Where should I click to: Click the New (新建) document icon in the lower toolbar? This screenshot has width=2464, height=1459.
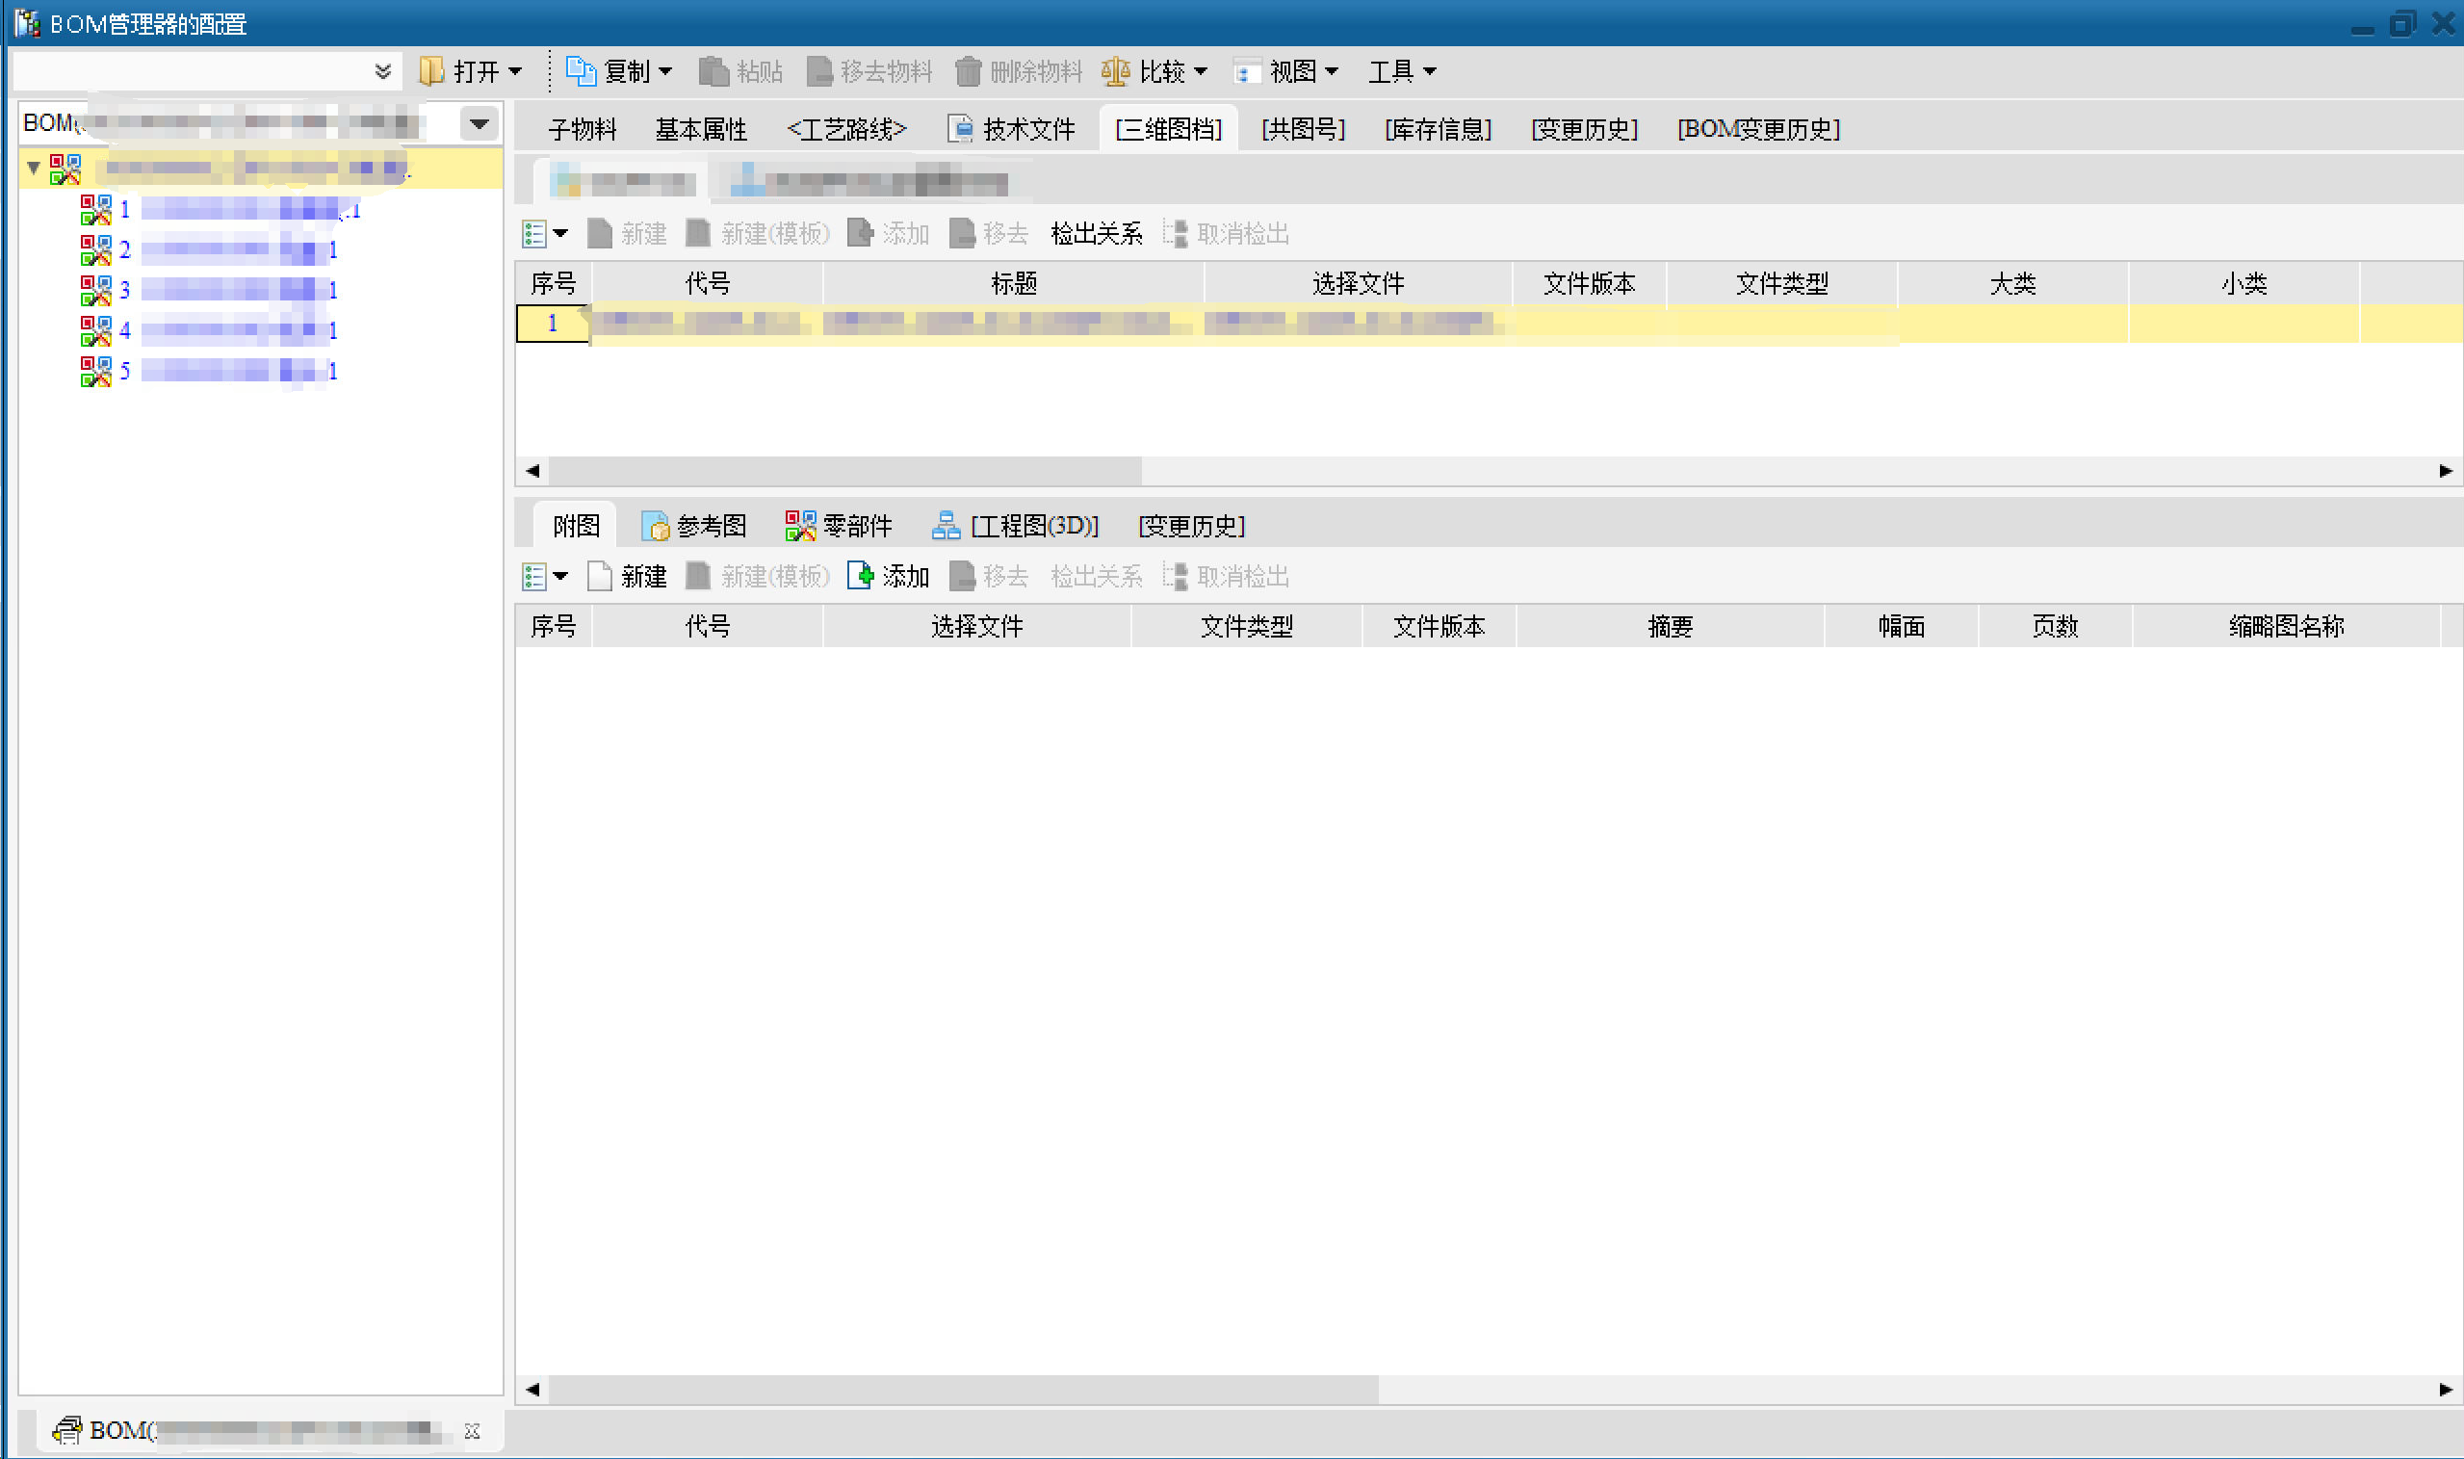[600, 575]
